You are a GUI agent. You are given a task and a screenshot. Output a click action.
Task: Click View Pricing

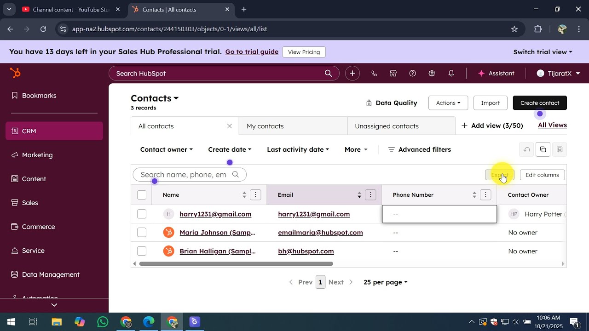[x=304, y=52]
